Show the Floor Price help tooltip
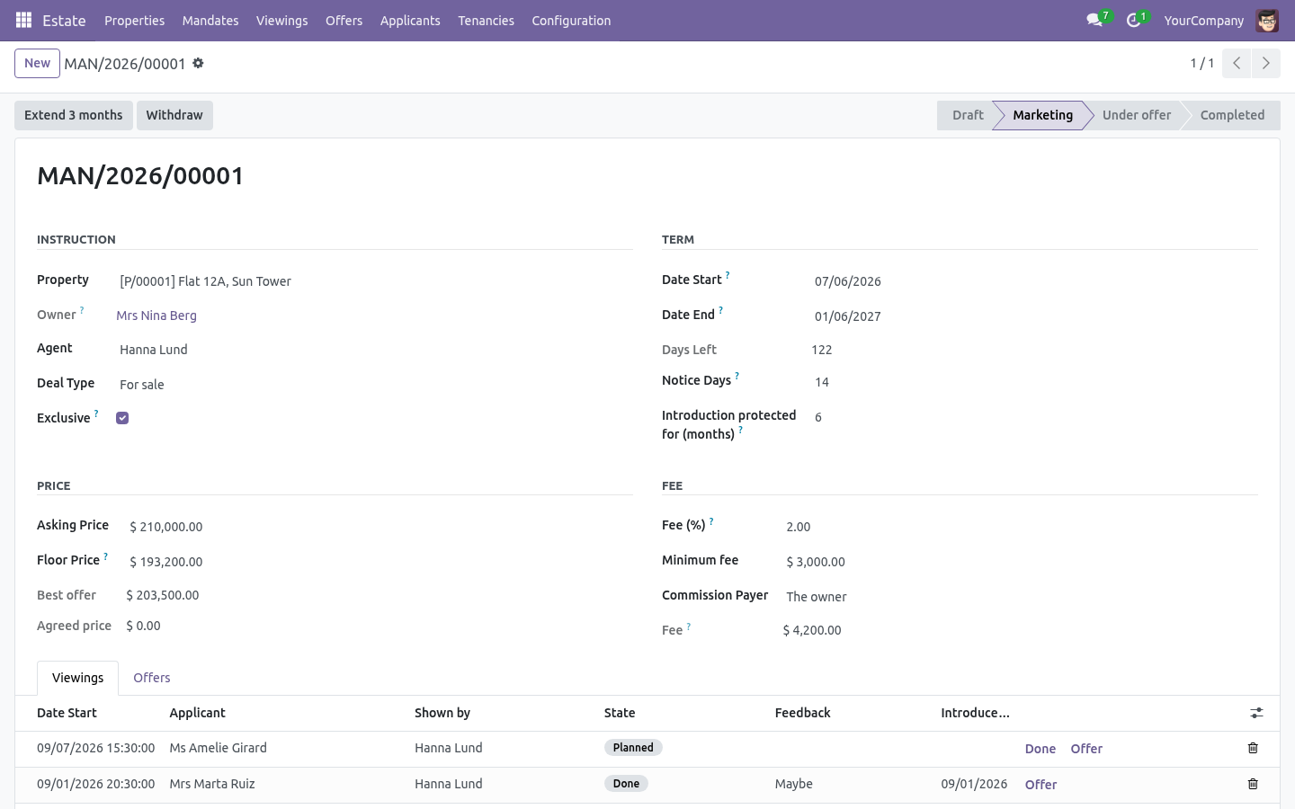Screen dimensions: 1295x809 [x=105, y=556]
